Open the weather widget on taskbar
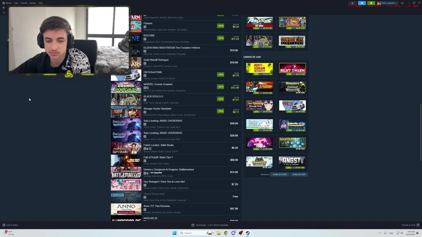 [x=9, y=233]
